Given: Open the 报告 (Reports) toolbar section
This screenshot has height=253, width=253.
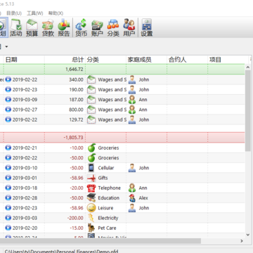Looking at the screenshot, I should coord(64,27).
